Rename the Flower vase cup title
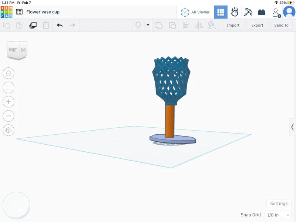This screenshot has width=296, height=222. click(43, 12)
